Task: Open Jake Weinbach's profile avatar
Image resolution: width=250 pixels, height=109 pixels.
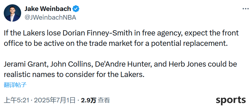Action: 12,13
